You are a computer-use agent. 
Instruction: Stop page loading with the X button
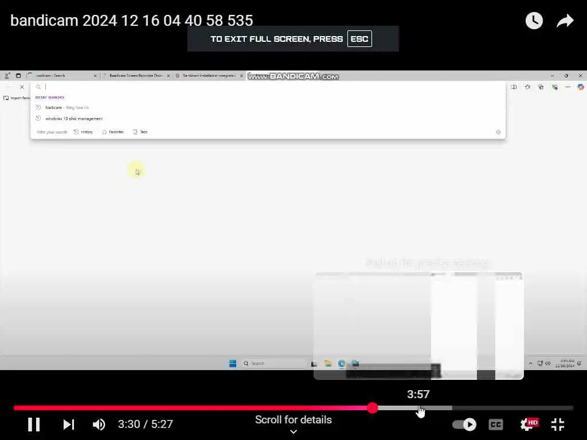click(x=22, y=87)
